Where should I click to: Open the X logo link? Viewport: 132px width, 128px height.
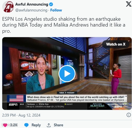129,4
